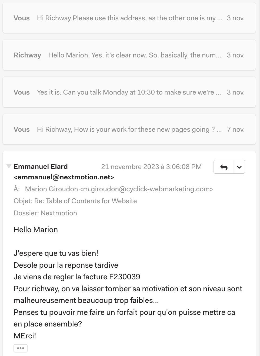Show quoted text with the ellipsis button
The image size is (260, 356).
(21, 348)
